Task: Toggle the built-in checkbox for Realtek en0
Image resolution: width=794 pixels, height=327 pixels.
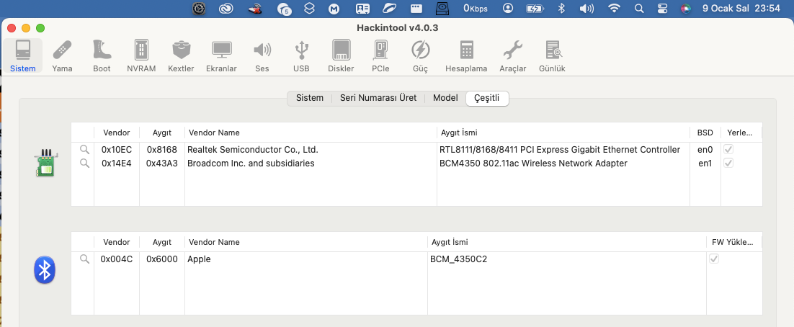Action: (x=728, y=150)
